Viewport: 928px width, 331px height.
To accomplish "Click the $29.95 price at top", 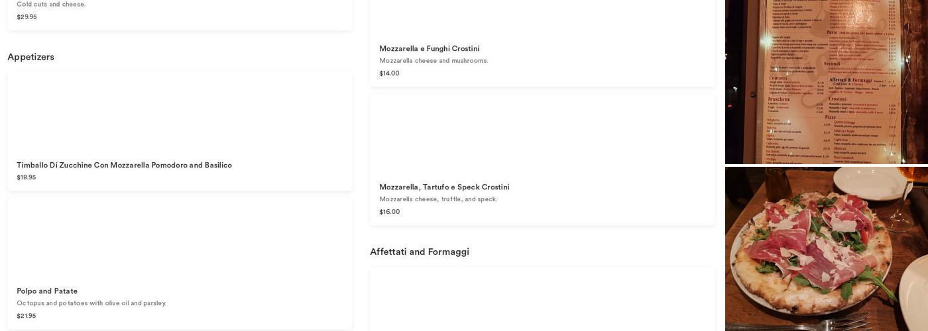I will [x=27, y=17].
